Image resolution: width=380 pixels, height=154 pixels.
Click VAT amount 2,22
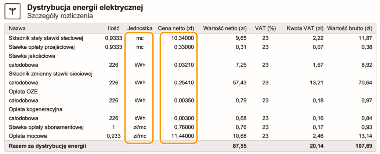pos(318,38)
